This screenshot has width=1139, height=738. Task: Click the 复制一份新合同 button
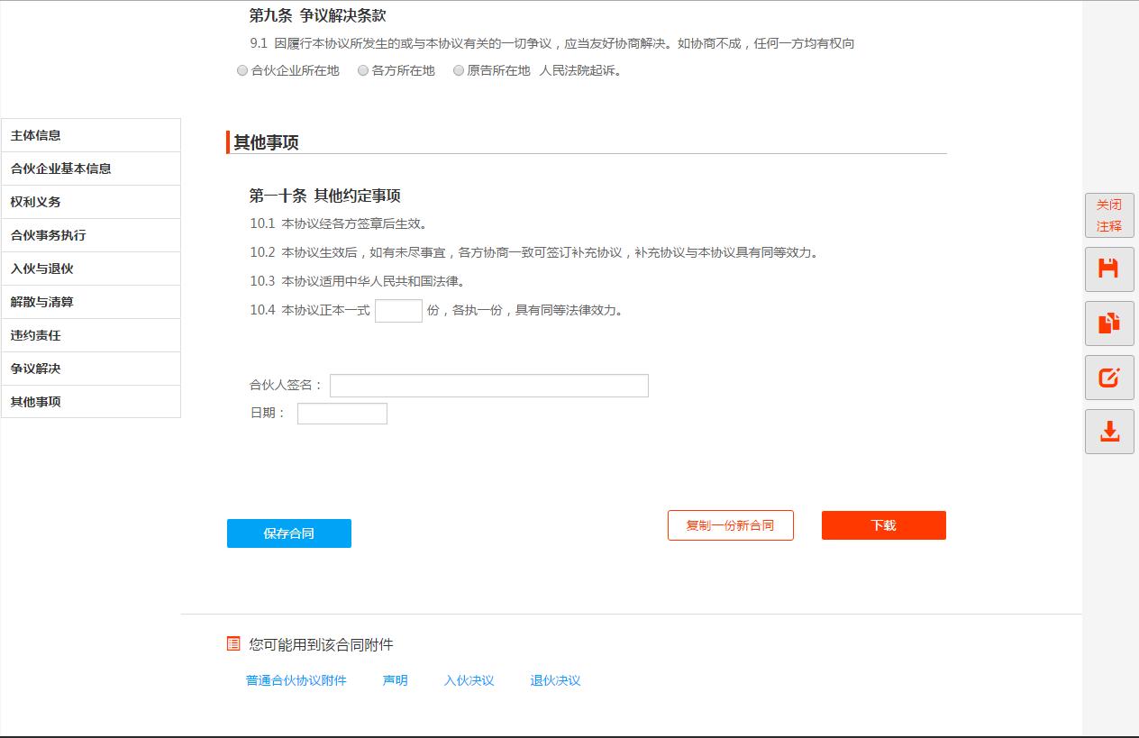click(x=730, y=525)
